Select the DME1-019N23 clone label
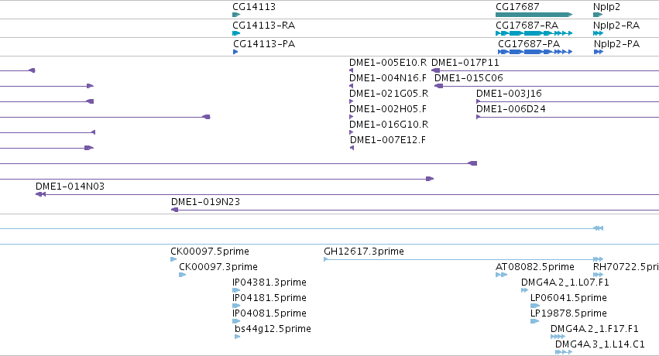Image resolution: width=659 pixels, height=356 pixels. 205,201
